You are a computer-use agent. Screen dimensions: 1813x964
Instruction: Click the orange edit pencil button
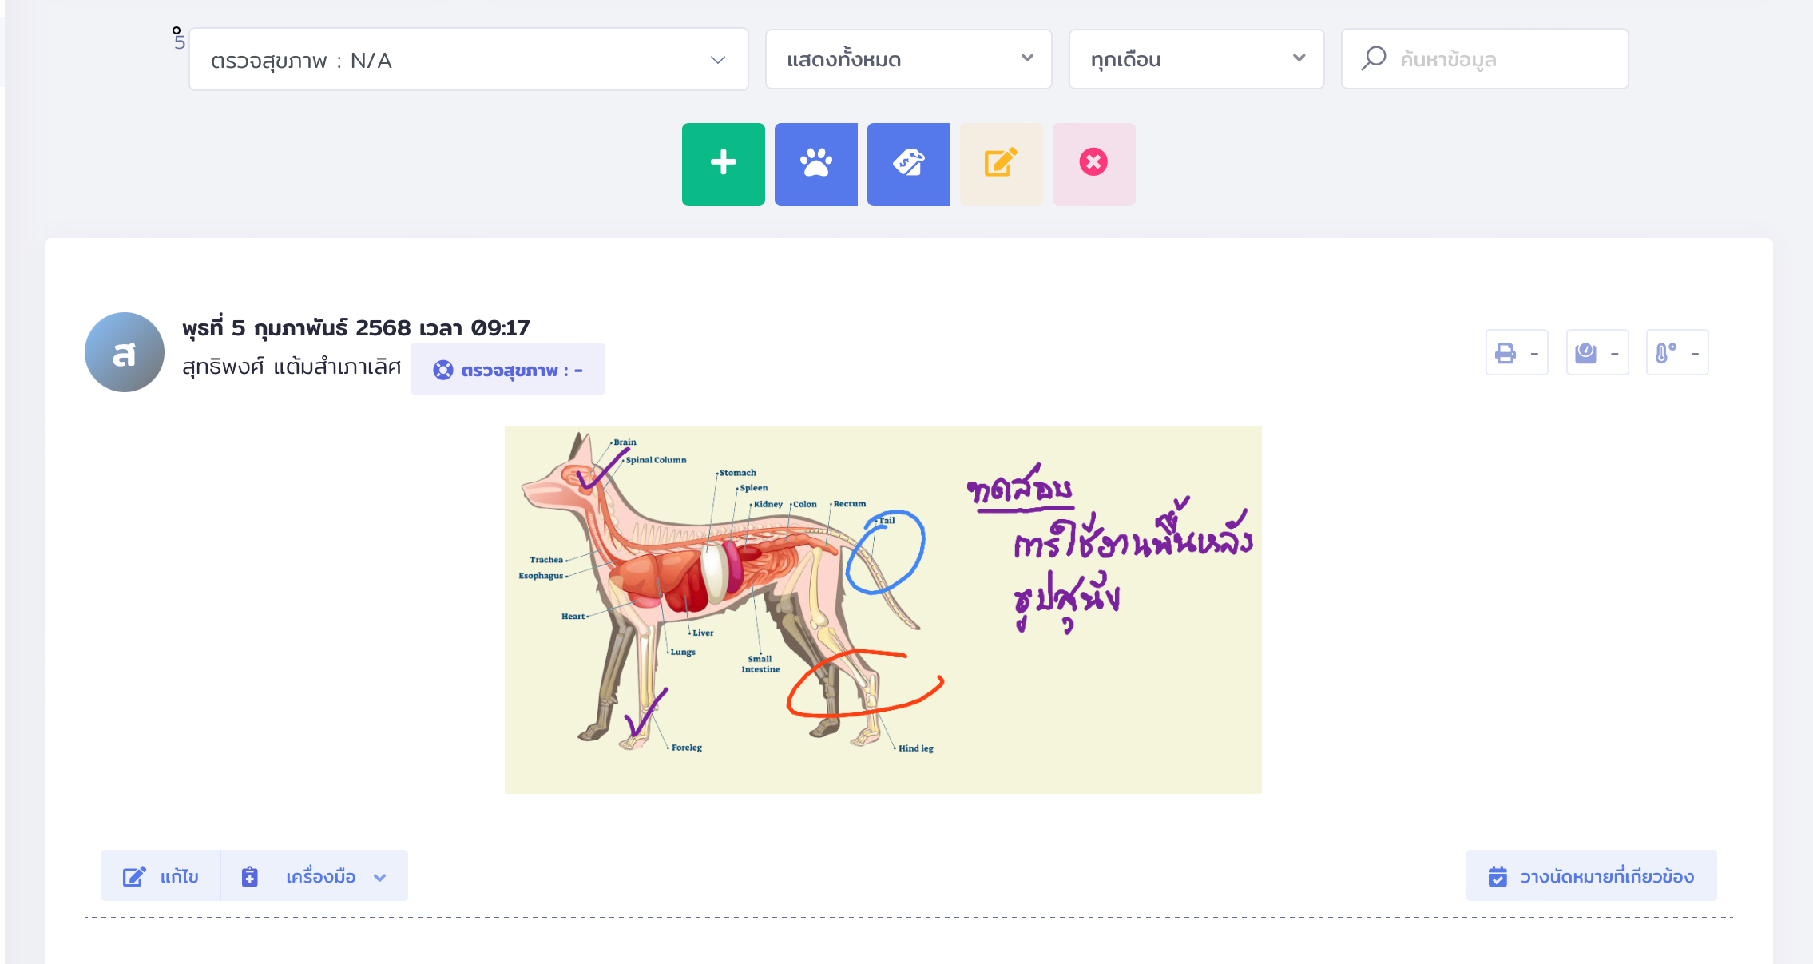click(x=1001, y=164)
